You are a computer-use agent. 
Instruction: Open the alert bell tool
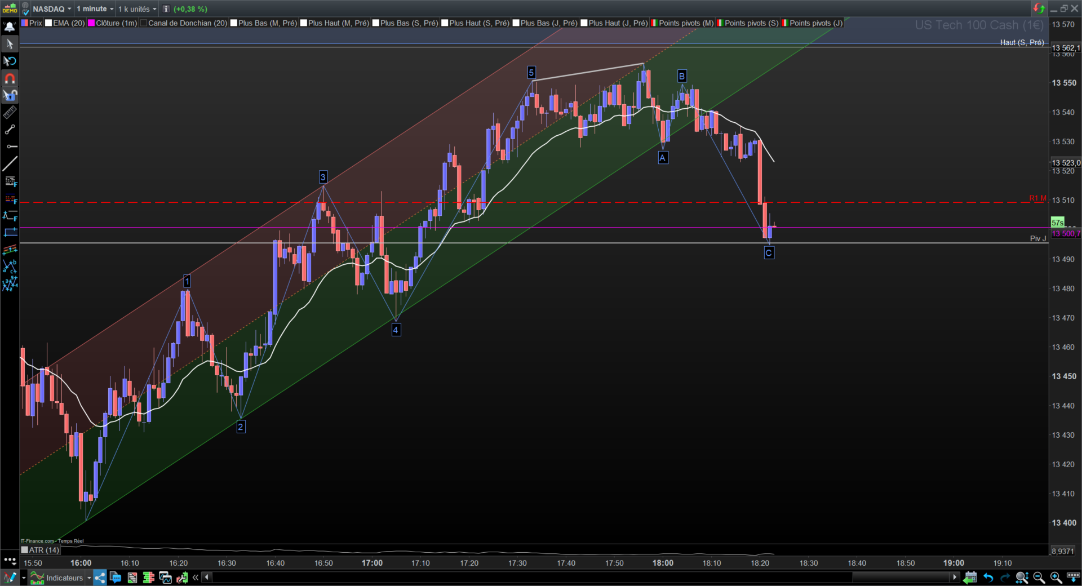tap(10, 26)
